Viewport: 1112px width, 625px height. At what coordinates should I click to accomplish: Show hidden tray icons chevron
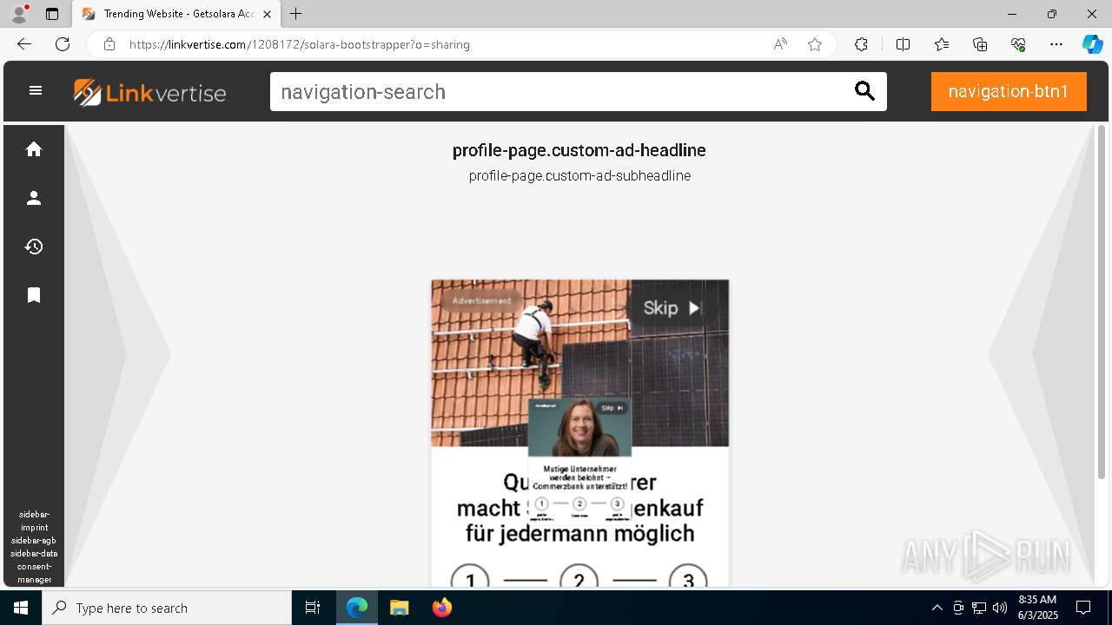click(937, 608)
